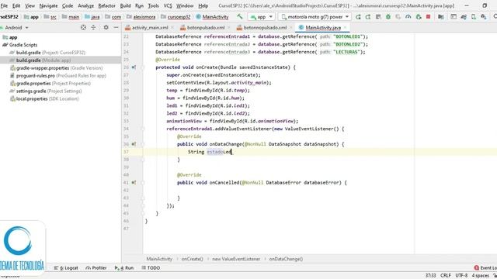Screen dimensions: 497x279
Task: Open the VCS menu
Action: (168, 5)
